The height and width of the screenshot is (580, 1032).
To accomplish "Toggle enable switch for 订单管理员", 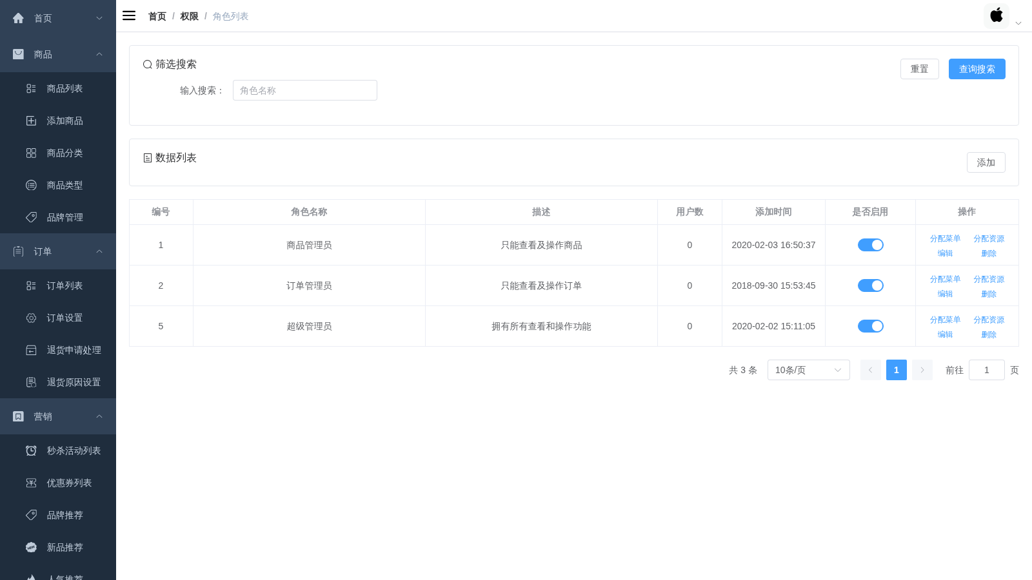I will (x=870, y=285).
